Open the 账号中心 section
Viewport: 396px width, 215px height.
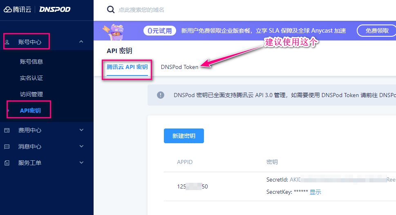coord(30,42)
